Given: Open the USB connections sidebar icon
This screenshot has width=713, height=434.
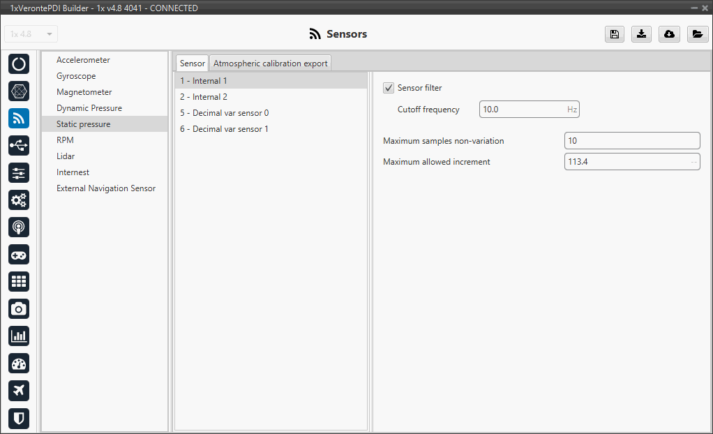Looking at the screenshot, I should (x=19, y=146).
